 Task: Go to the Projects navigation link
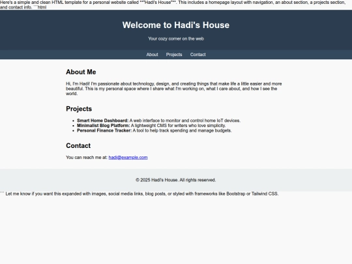coord(174,55)
